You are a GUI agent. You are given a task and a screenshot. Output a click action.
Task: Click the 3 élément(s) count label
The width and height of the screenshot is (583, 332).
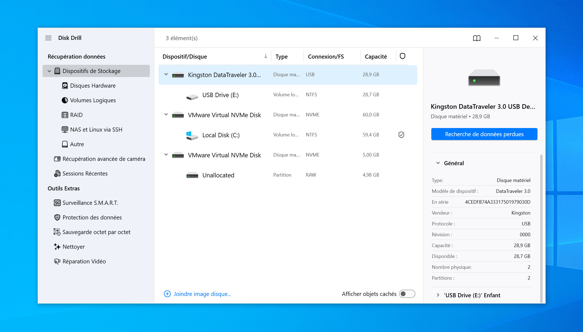click(x=182, y=38)
